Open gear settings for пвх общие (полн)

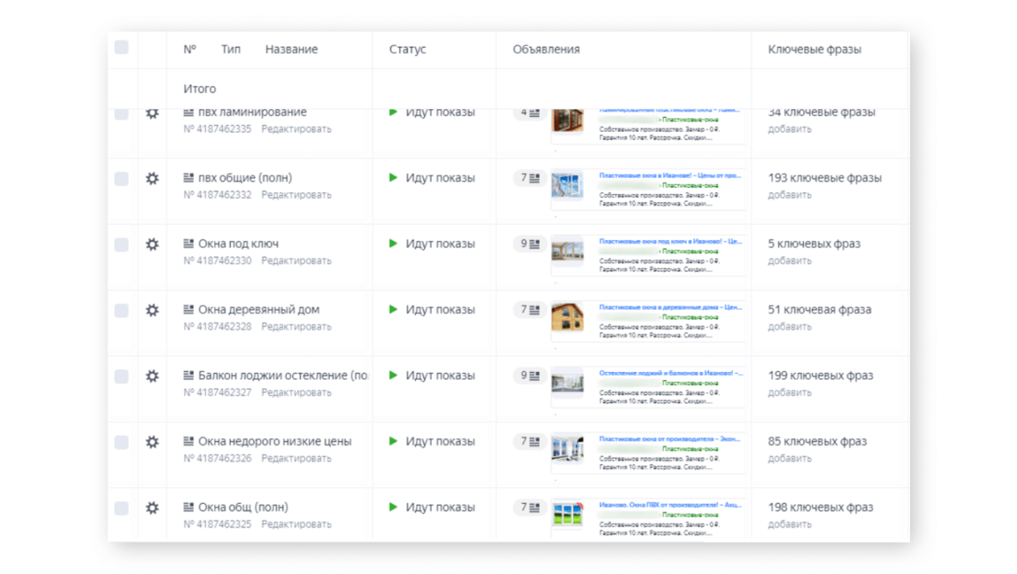[x=153, y=178]
